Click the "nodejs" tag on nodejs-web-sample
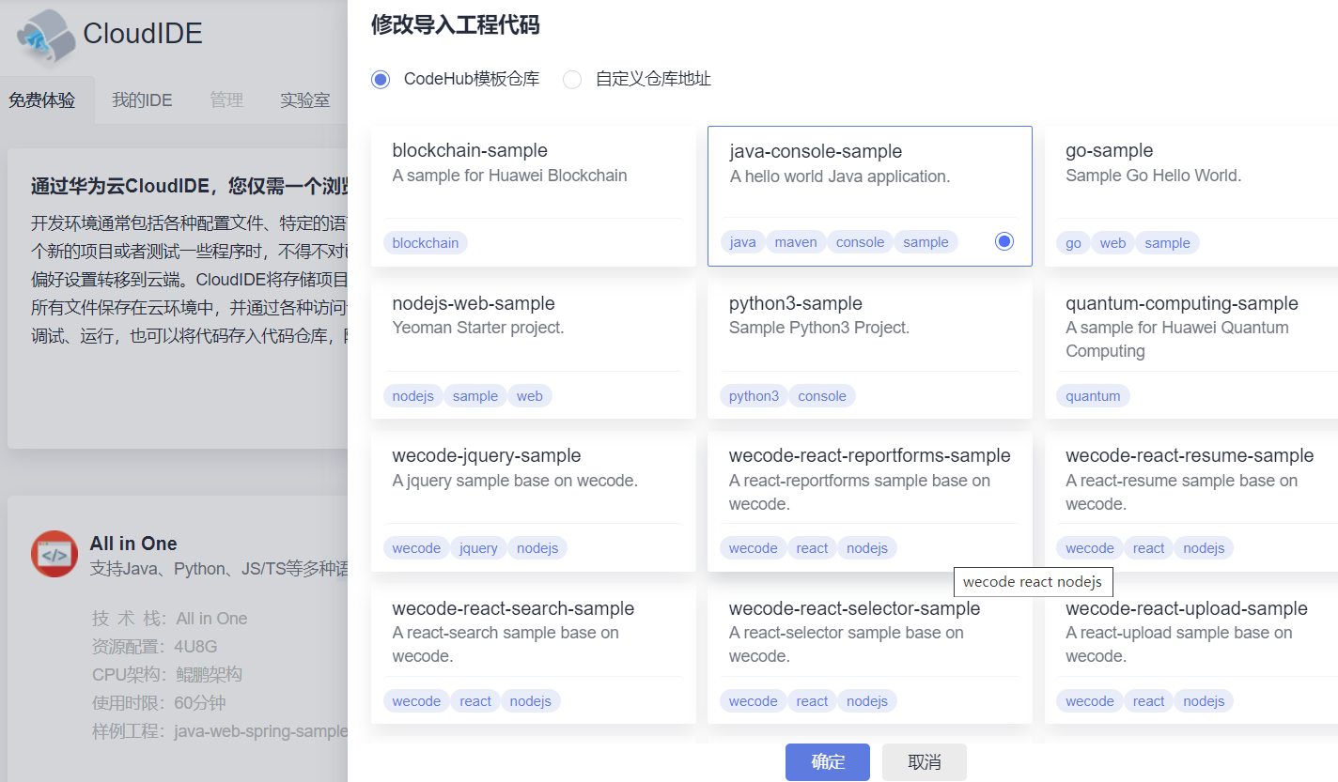Image resolution: width=1338 pixels, height=782 pixels. pos(413,396)
